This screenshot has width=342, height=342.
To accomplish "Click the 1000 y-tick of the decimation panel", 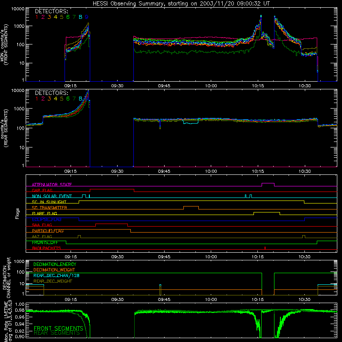I will (19, 262).
